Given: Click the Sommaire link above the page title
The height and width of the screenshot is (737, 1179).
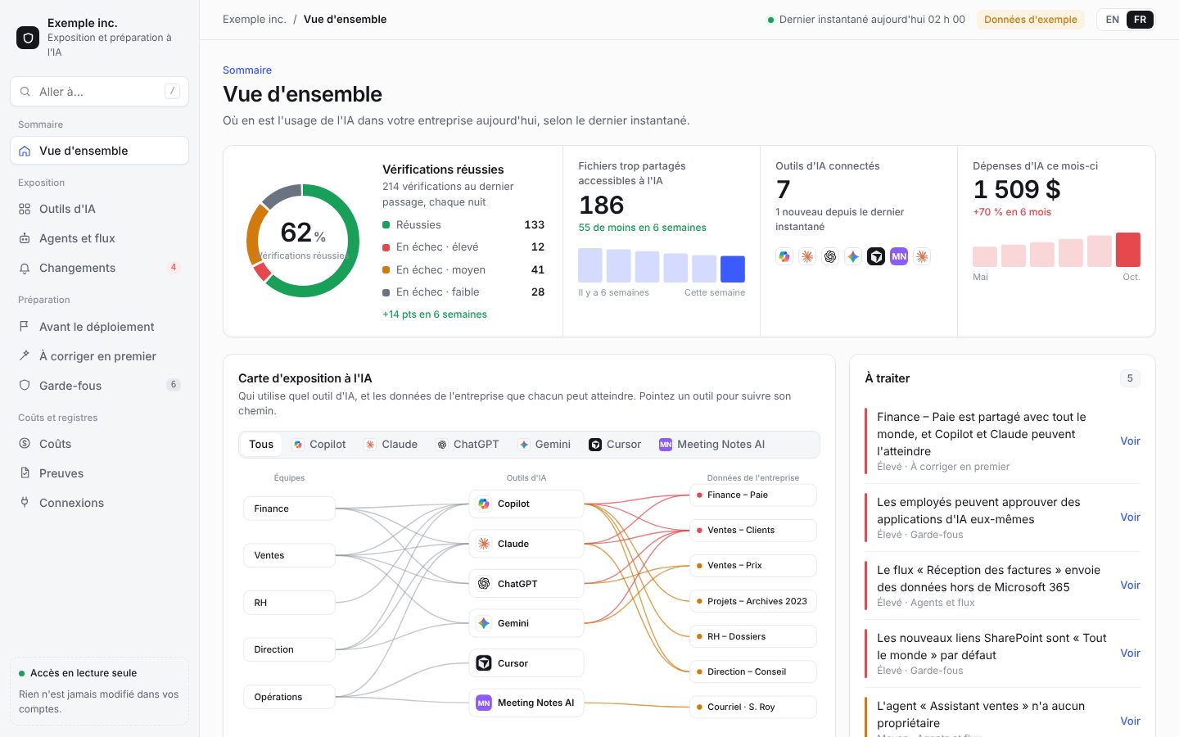Looking at the screenshot, I should [x=247, y=70].
